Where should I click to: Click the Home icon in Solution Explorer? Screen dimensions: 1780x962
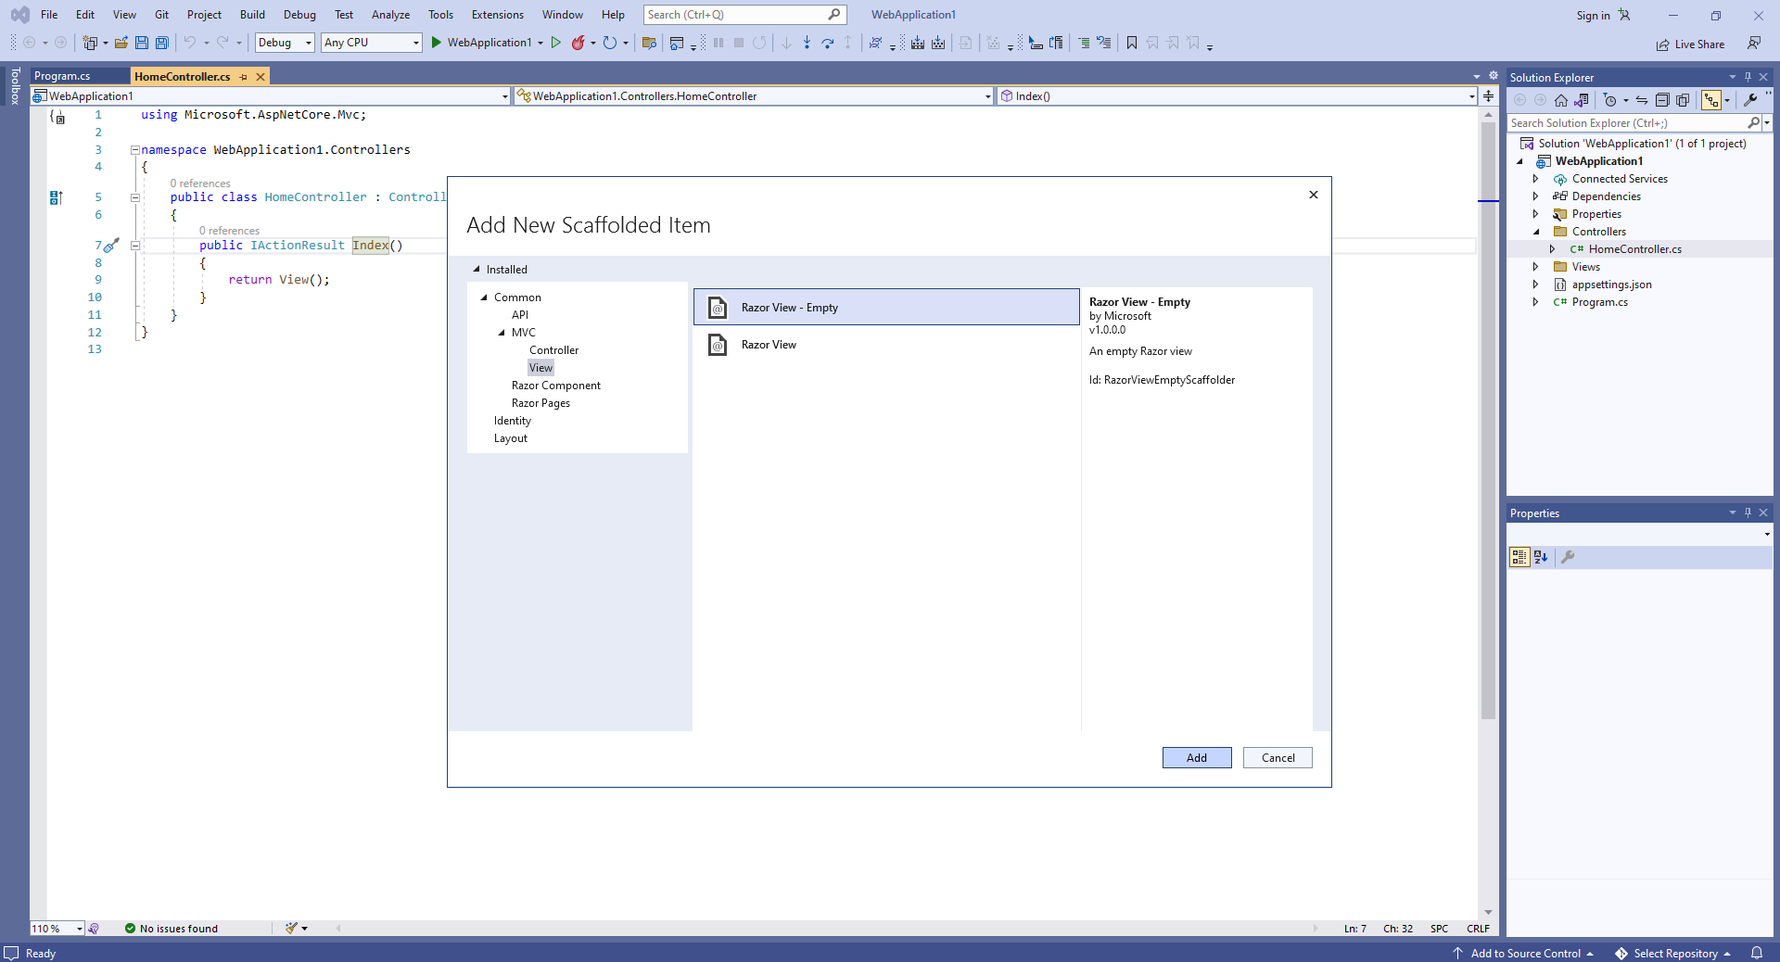click(1561, 100)
